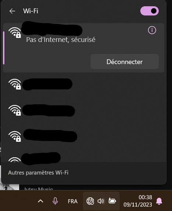This screenshot has width=172, height=211.
Task: Open notifications with the bell icon
Action: coord(159,201)
